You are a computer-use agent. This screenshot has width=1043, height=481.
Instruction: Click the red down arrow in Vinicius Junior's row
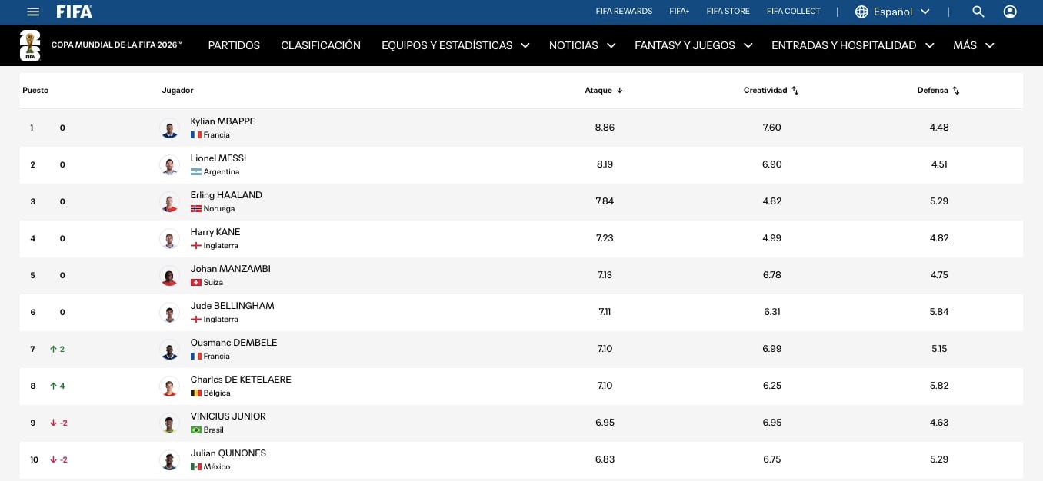tap(53, 423)
